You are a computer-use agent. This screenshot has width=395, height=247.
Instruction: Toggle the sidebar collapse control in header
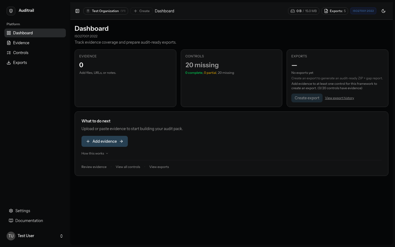[x=77, y=11]
